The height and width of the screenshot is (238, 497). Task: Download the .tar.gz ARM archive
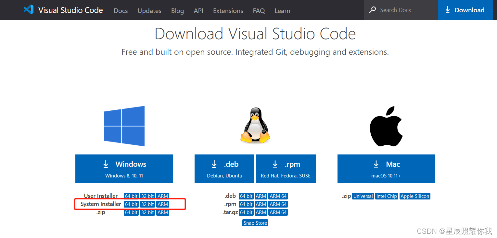click(261, 212)
